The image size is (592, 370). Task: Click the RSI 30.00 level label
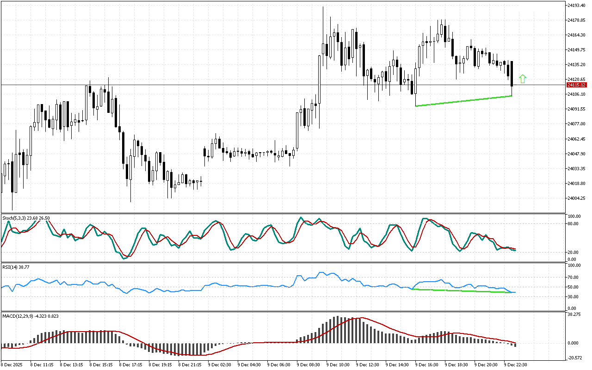[574, 296]
